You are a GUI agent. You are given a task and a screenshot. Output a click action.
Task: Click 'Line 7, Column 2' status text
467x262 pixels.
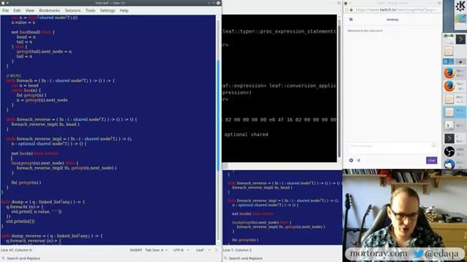tap(237, 250)
